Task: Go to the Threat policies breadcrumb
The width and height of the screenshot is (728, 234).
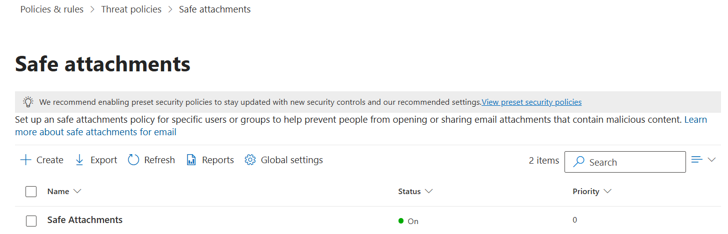Action: [131, 9]
